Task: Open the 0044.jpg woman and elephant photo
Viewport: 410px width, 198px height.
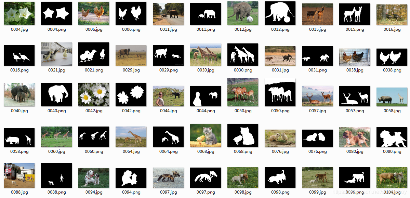Action: coord(168,96)
